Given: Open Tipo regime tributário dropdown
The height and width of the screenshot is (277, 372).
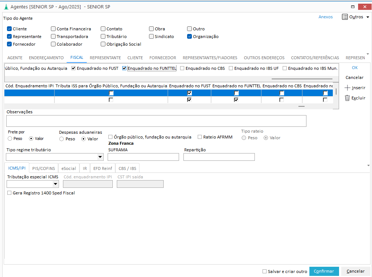Looking at the screenshot, I should [100, 157].
